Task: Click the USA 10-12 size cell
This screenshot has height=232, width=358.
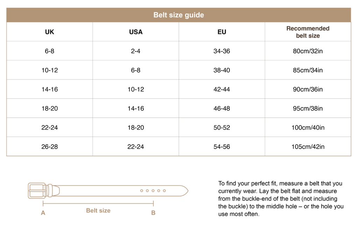Action: [x=136, y=89]
